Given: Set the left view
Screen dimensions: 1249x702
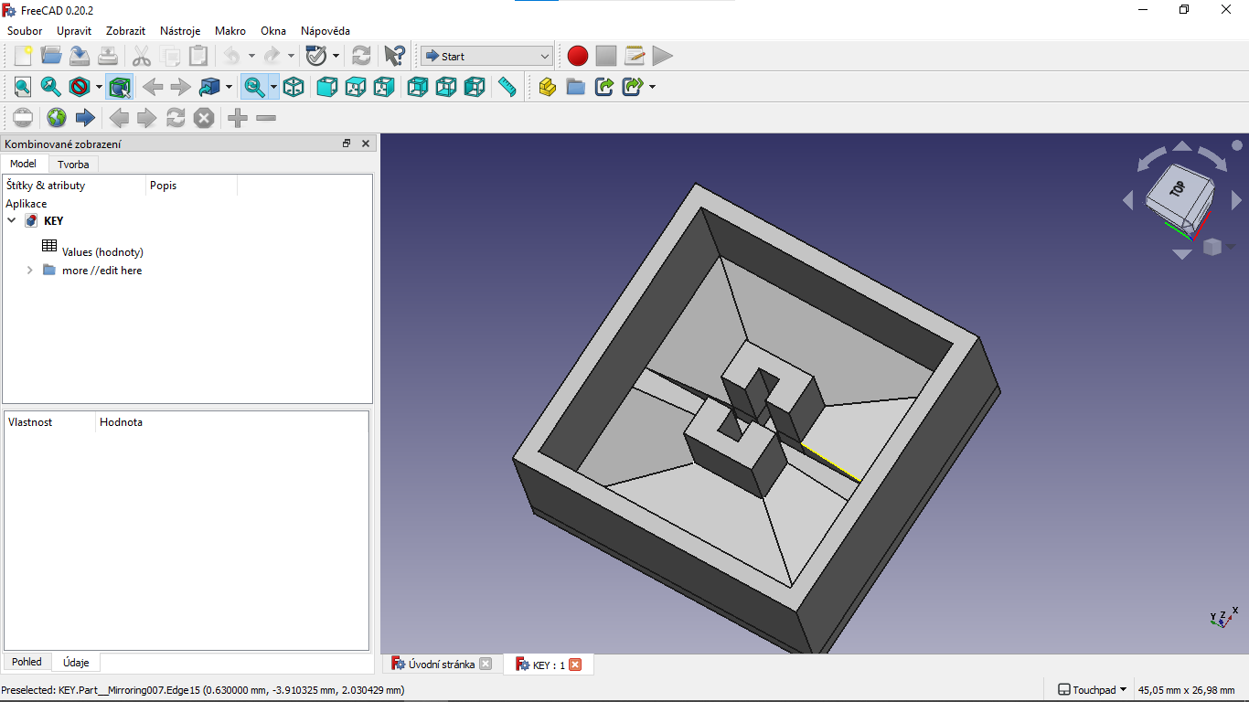Looking at the screenshot, I should tap(475, 87).
